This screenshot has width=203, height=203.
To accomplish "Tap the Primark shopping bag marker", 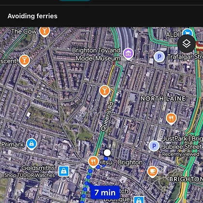I will pos(31,144).
